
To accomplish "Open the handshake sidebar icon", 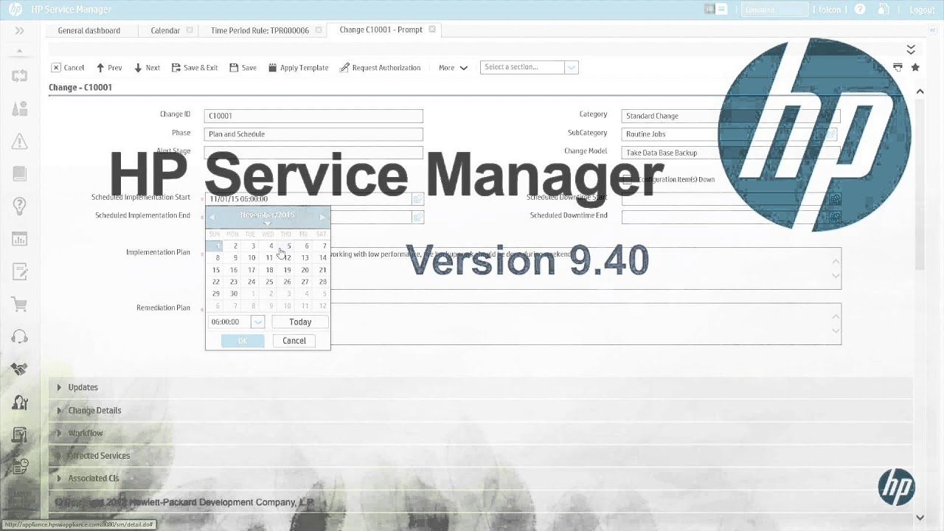I will (19, 369).
